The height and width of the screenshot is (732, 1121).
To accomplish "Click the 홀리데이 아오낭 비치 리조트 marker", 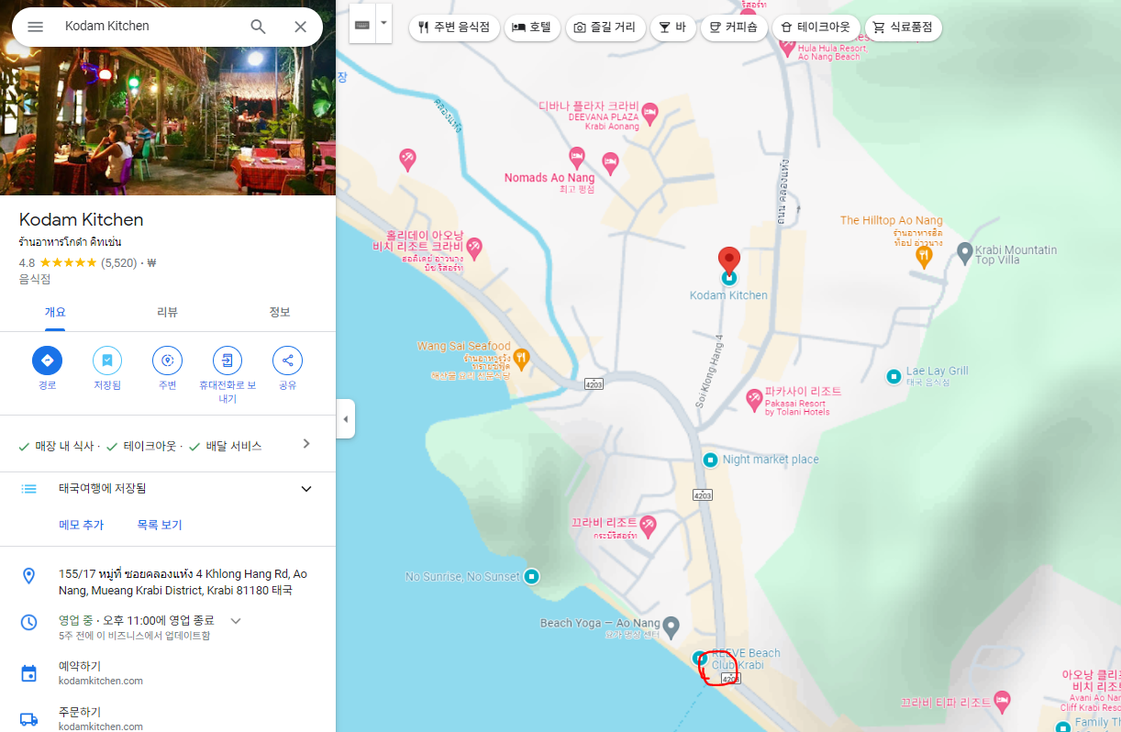I will click(474, 248).
